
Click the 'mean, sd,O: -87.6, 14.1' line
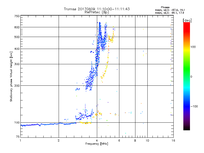pyautogui.click(x=170, y=10)
